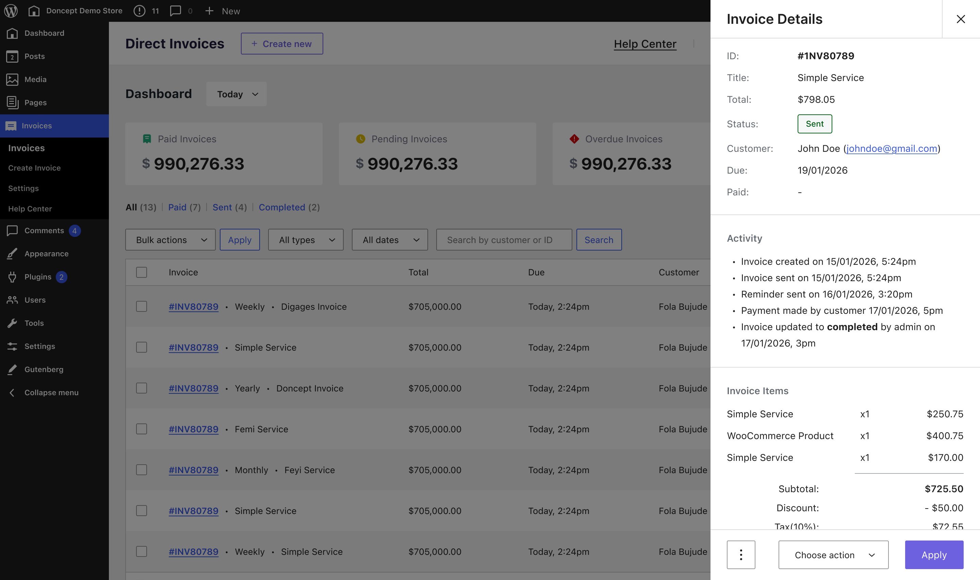Select checkbox for Femi Service row
The image size is (980, 580).
click(x=142, y=429)
